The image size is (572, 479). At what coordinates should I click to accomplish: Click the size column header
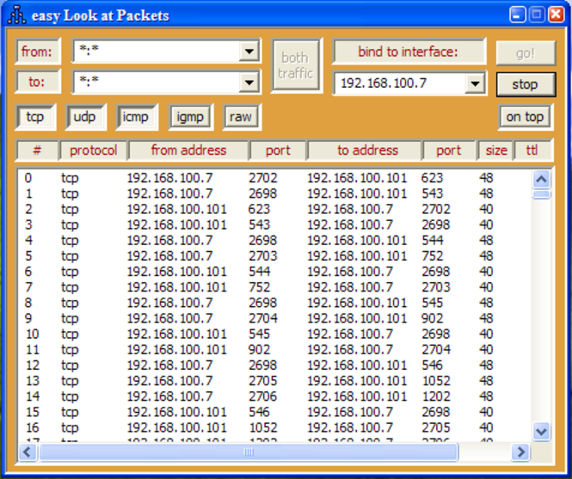tap(496, 150)
